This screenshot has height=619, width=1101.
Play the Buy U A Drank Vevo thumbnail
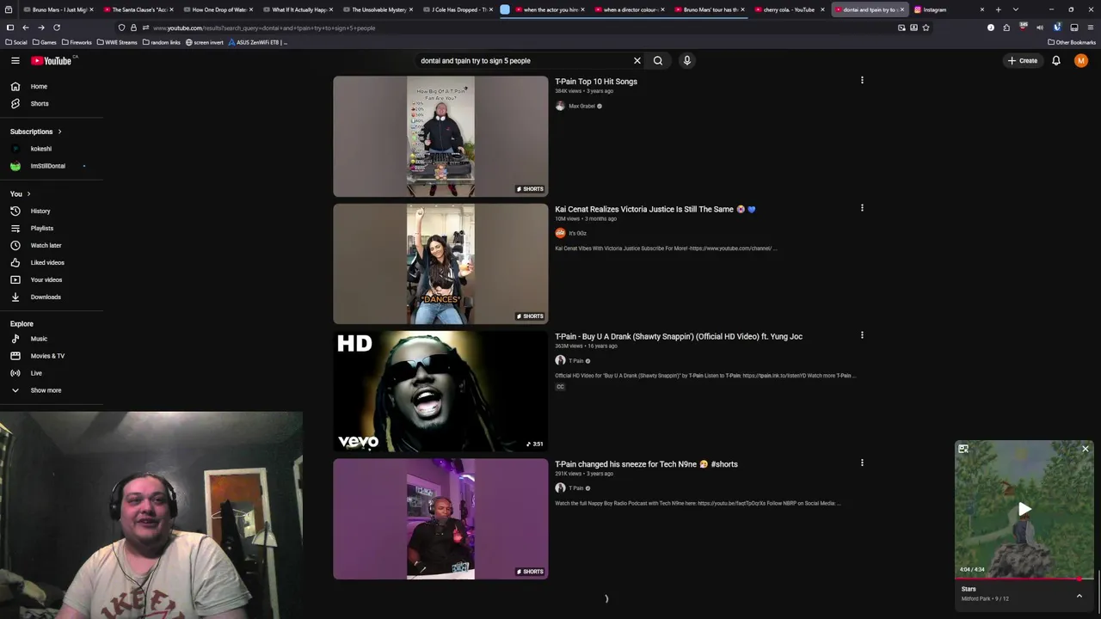coord(440,391)
